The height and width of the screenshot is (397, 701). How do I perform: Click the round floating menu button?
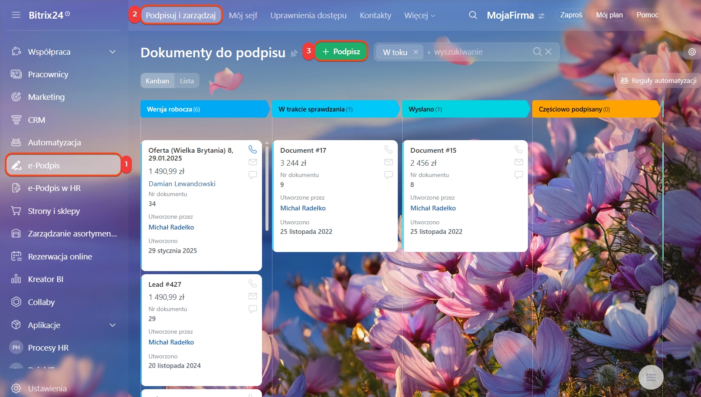[x=651, y=377]
